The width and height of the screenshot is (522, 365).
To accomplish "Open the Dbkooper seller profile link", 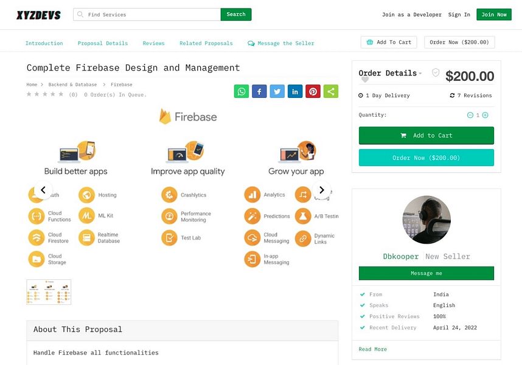I will pos(401,257).
